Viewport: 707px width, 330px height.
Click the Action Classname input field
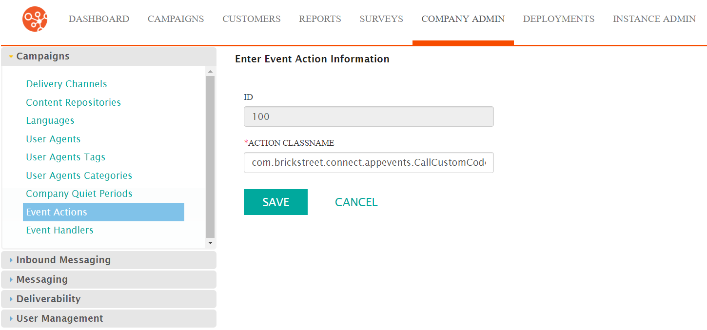coord(369,162)
